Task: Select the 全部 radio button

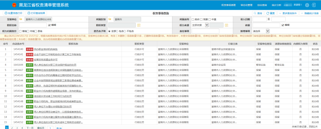Action: tap(109, 31)
